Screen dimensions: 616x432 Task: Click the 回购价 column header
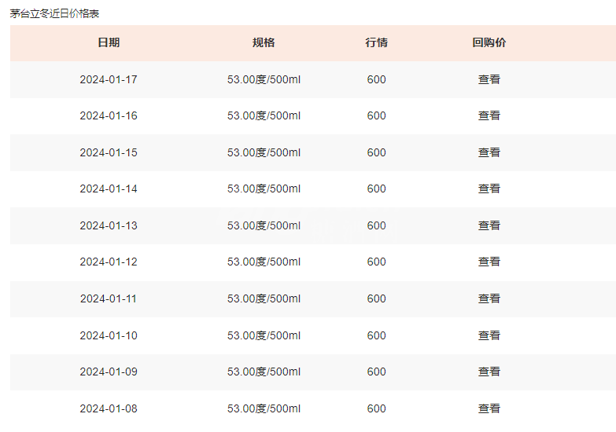tap(489, 42)
